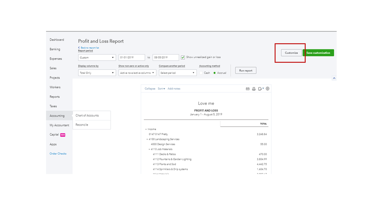Open Chart of Accounts submenu item
378x212 pixels.
(x=87, y=115)
